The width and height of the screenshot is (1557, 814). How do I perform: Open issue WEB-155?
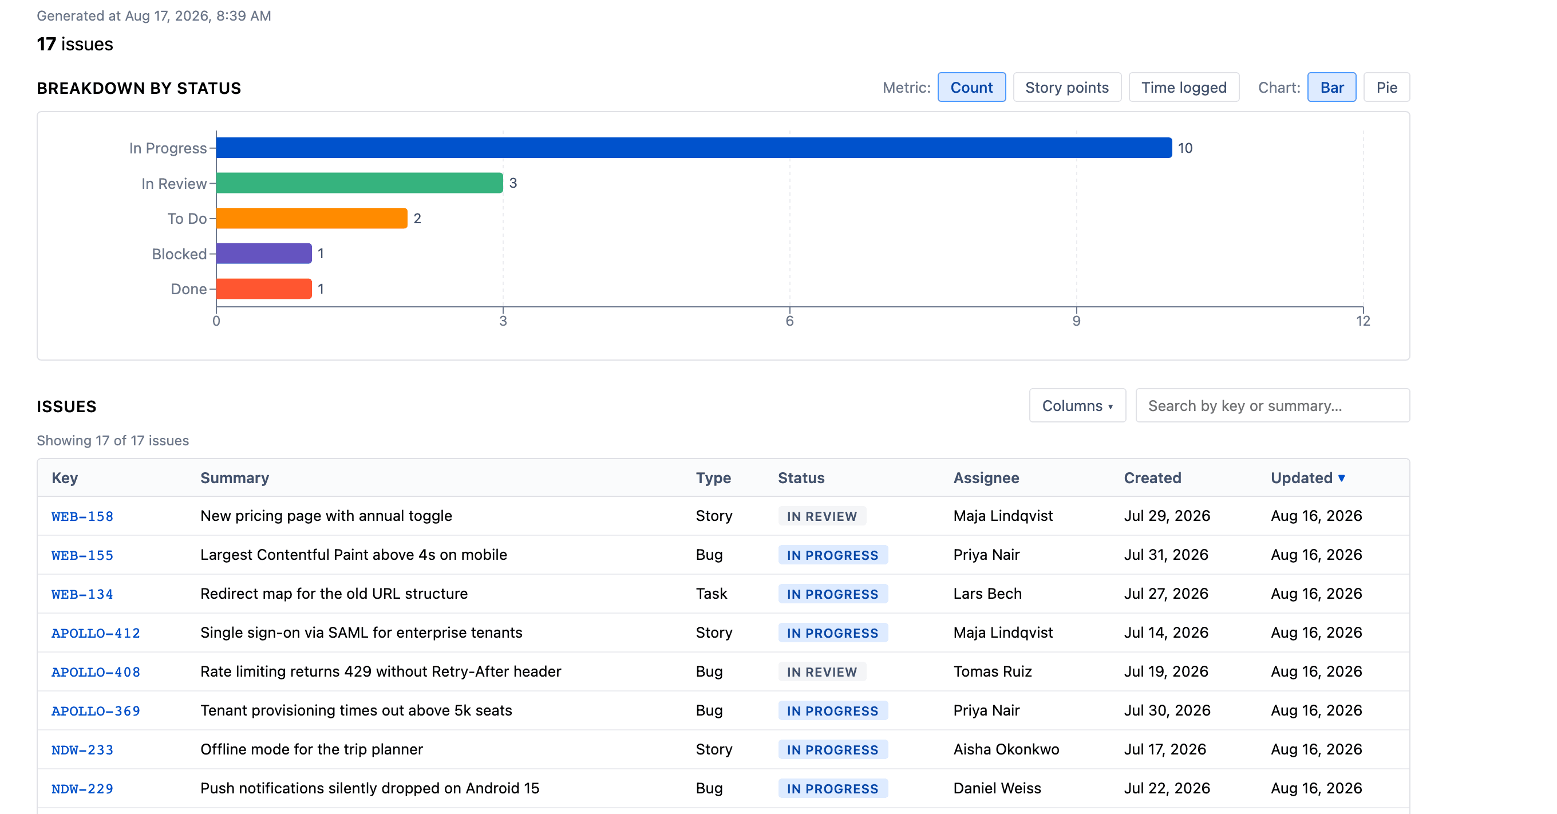pyautogui.click(x=82, y=555)
